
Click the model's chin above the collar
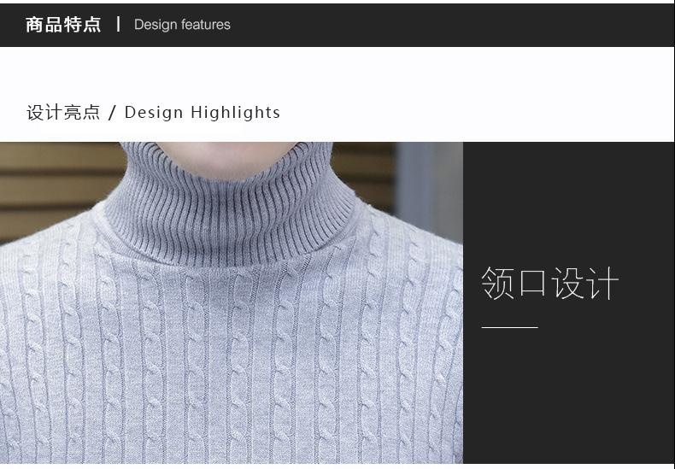pyautogui.click(x=235, y=147)
